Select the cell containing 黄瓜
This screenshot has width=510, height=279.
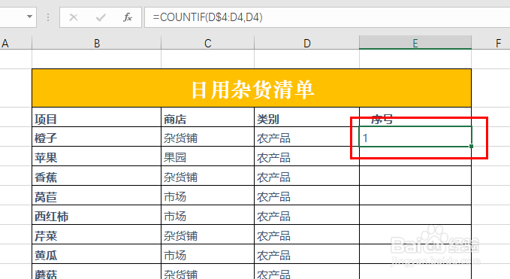tap(97, 254)
